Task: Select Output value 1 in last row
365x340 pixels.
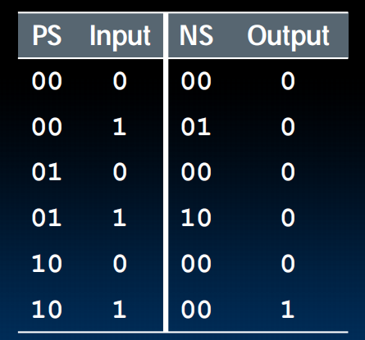Action: pos(288,310)
